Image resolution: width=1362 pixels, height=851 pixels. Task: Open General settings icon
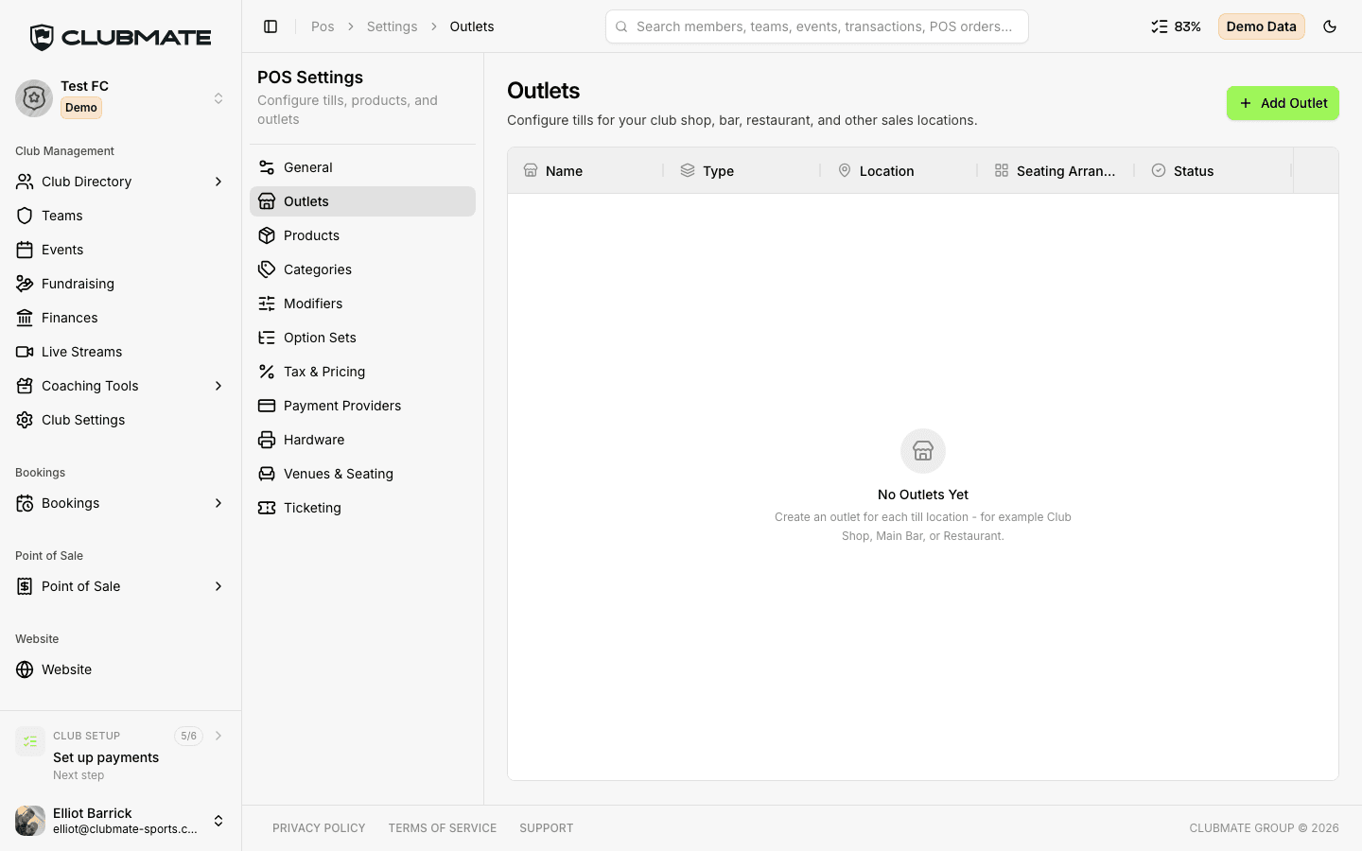[x=267, y=167]
